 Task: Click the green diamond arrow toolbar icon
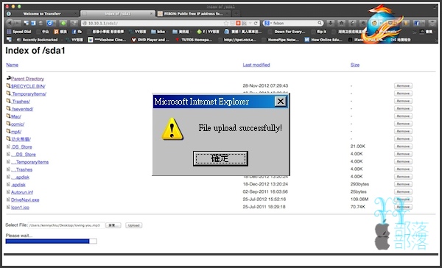pos(63,23)
